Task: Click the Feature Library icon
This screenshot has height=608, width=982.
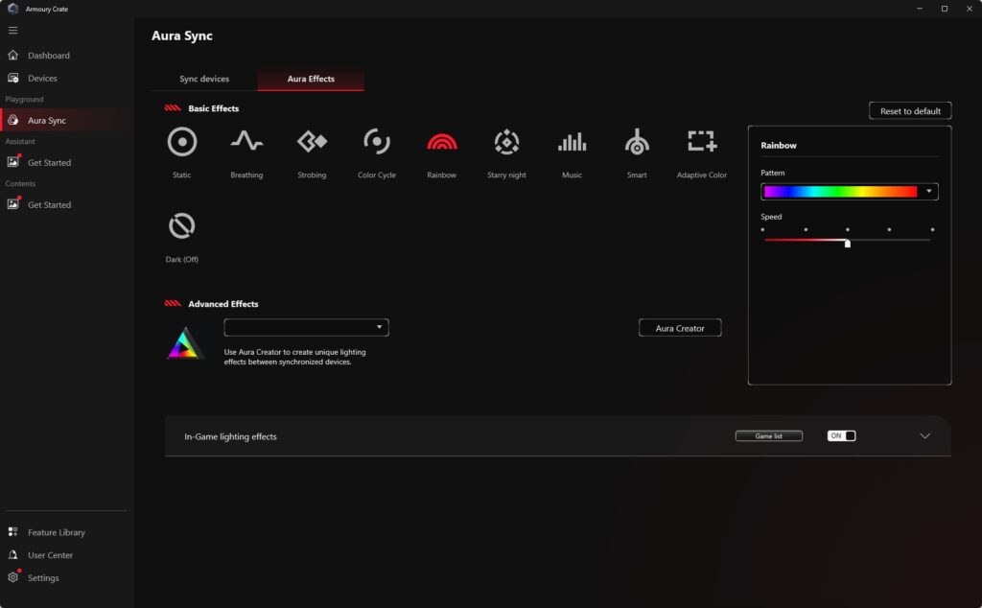Action: [12, 531]
